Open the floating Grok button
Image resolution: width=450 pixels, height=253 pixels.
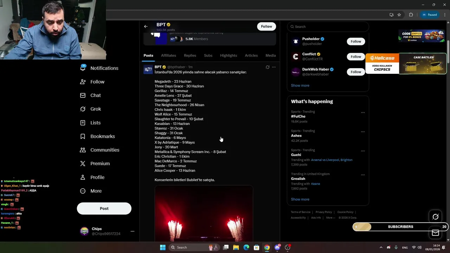(x=435, y=217)
